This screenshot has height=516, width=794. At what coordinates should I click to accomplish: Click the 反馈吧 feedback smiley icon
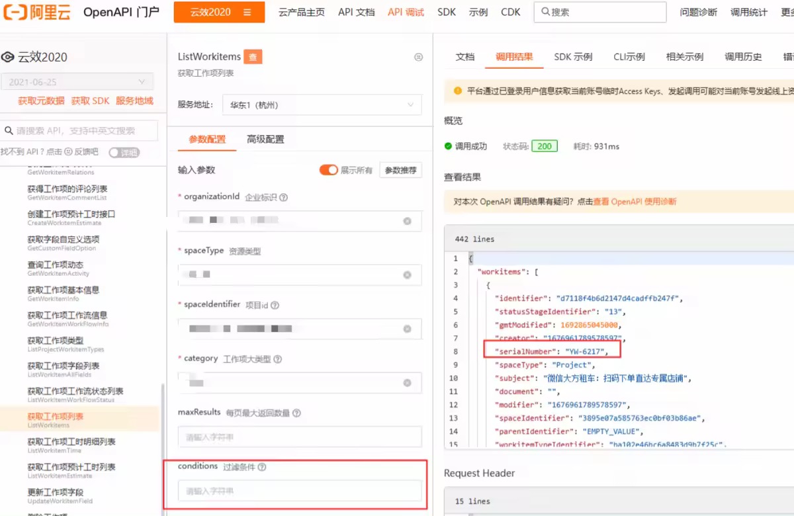point(68,151)
